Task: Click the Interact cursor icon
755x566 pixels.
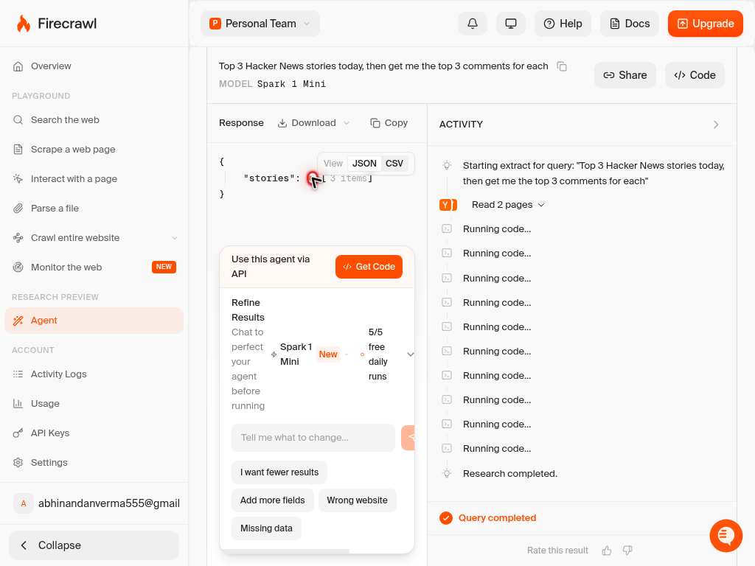Action: [18, 178]
